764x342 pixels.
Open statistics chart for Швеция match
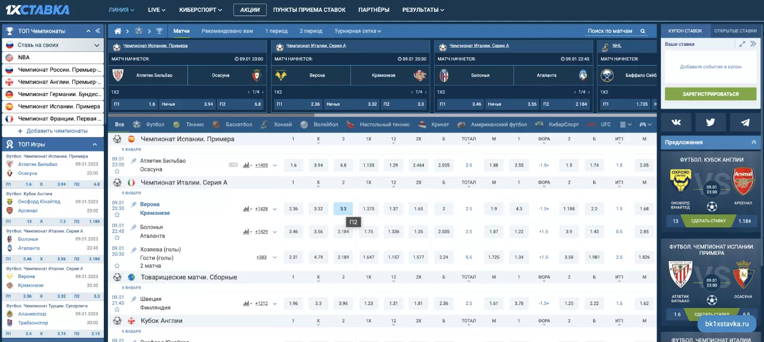[x=247, y=303]
